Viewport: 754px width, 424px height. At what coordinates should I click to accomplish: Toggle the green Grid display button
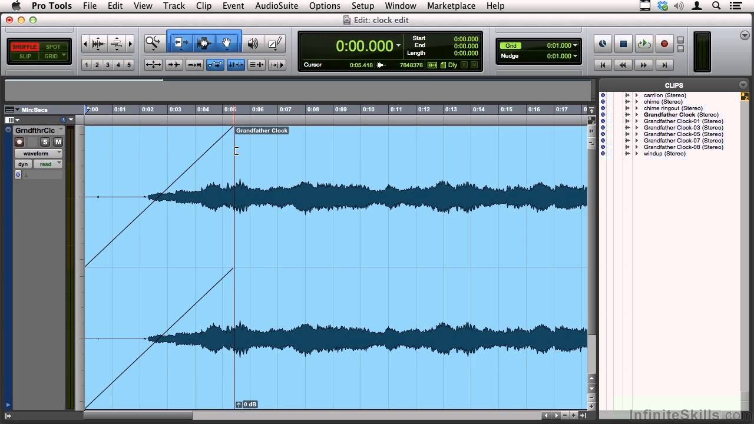click(511, 45)
